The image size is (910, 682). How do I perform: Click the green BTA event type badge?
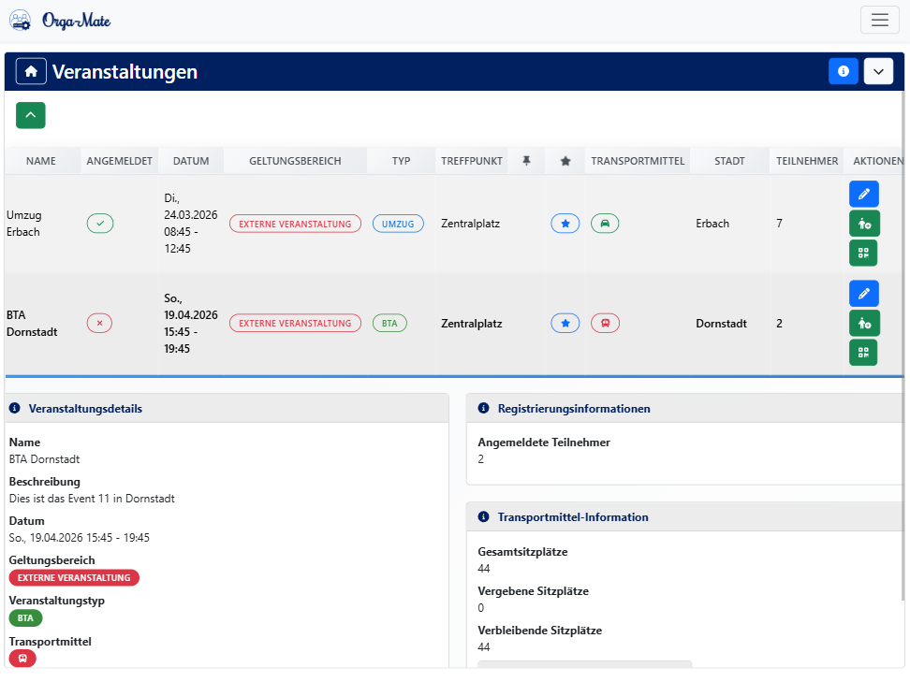389,322
